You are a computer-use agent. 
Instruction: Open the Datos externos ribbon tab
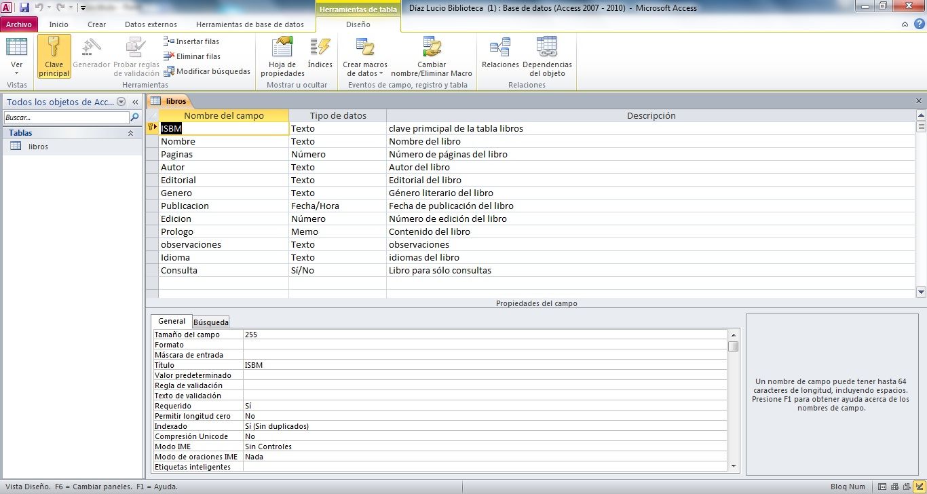(x=151, y=24)
